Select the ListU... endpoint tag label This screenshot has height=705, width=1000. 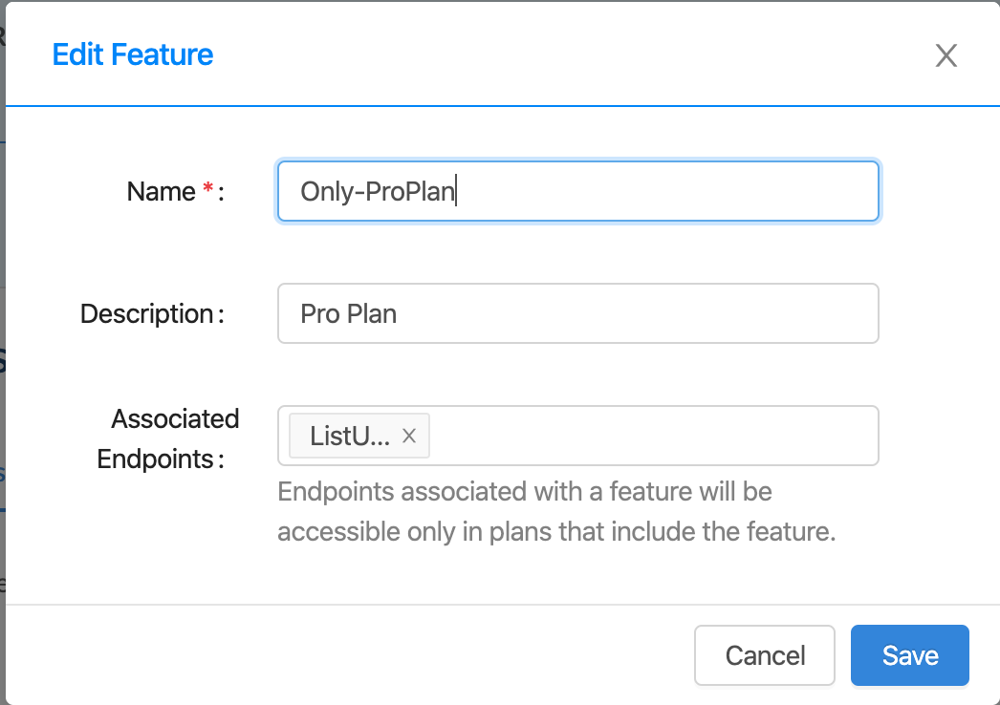click(x=350, y=437)
